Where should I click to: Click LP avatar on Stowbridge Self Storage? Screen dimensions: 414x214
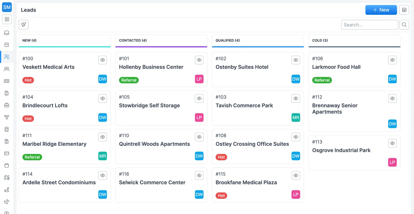pos(199,118)
